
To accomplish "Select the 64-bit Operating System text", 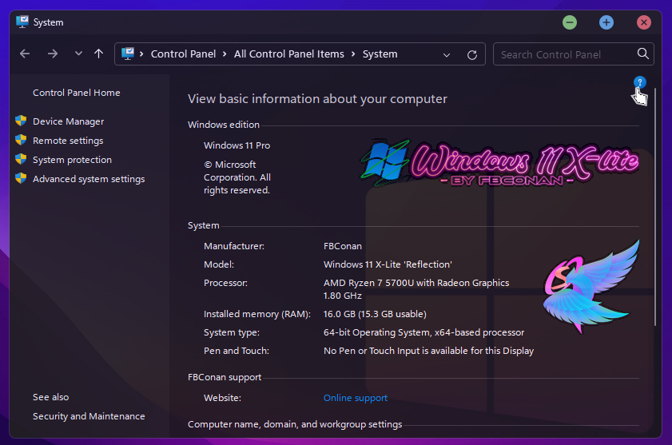I will coord(376,332).
